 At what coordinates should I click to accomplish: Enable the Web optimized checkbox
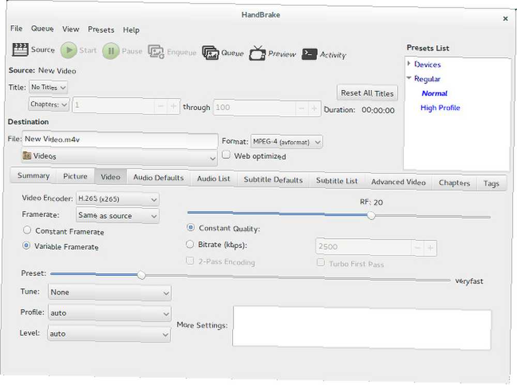(x=226, y=155)
